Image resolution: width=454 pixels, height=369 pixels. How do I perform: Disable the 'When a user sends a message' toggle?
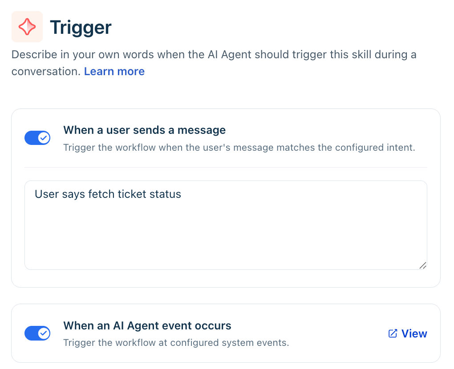click(x=37, y=138)
